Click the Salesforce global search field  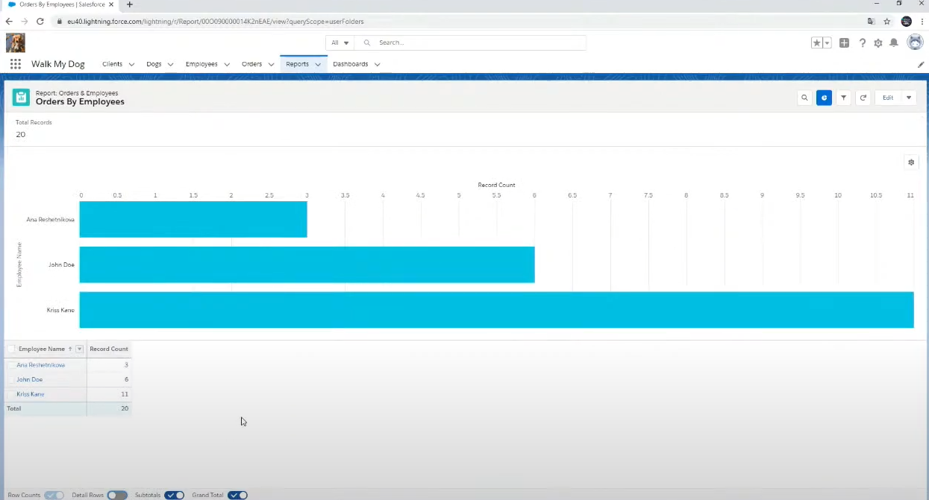point(470,42)
